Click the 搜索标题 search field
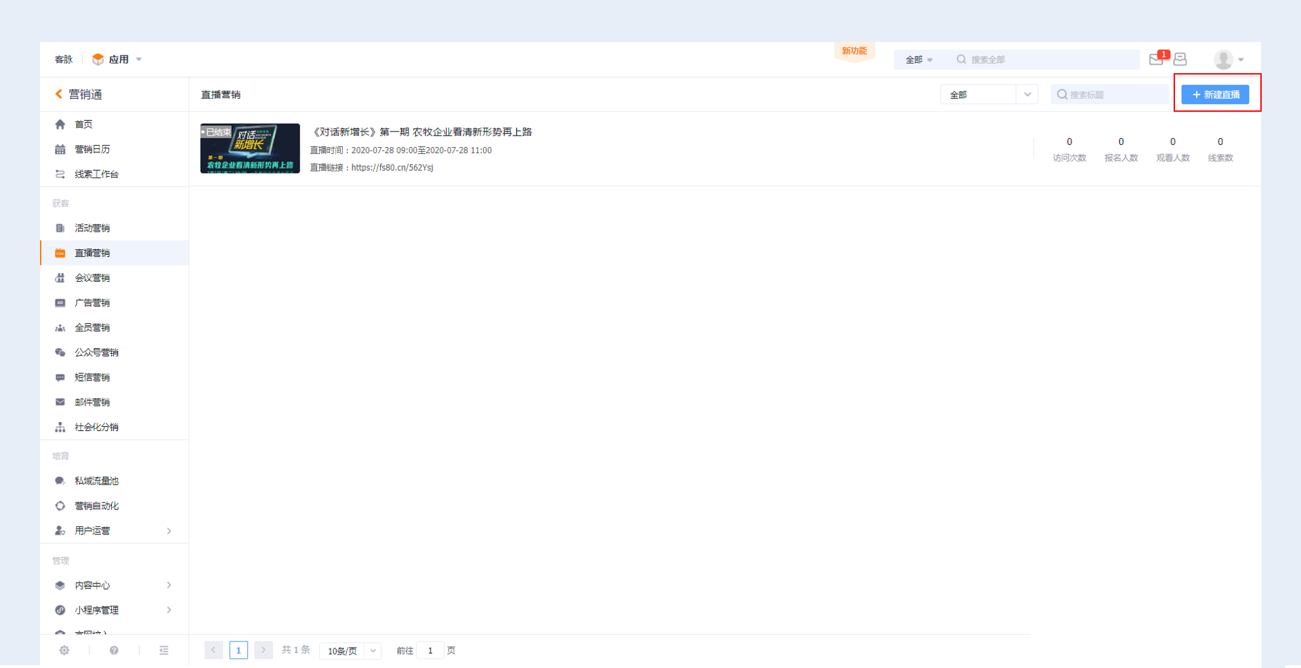 1110,95
